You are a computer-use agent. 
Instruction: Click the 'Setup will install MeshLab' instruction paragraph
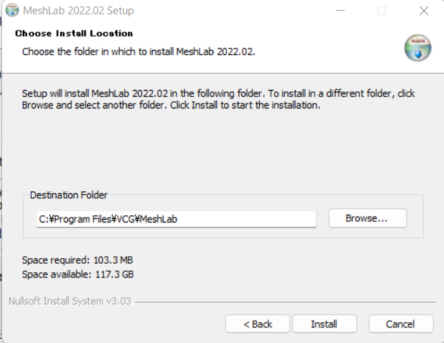218,99
